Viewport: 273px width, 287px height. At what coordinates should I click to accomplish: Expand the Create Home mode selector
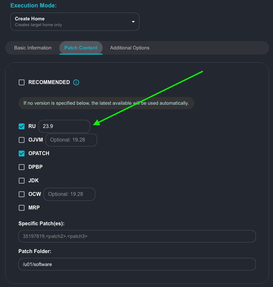coord(75,22)
